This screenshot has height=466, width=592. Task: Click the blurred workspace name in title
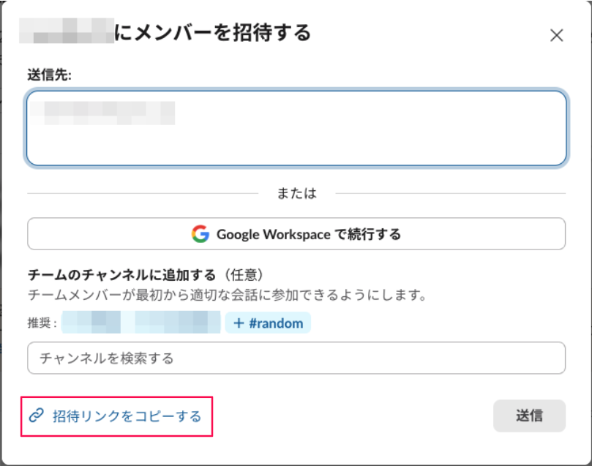tap(67, 33)
